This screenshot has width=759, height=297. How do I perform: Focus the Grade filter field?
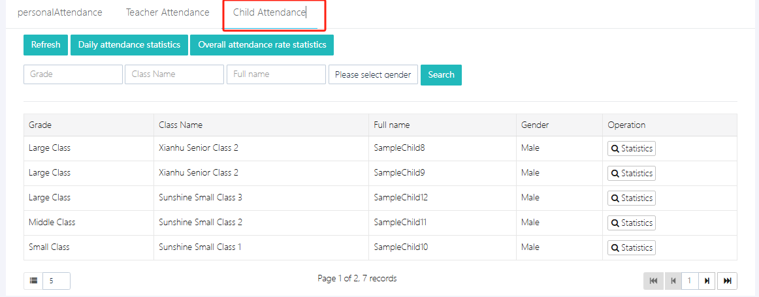click(73, 74)
